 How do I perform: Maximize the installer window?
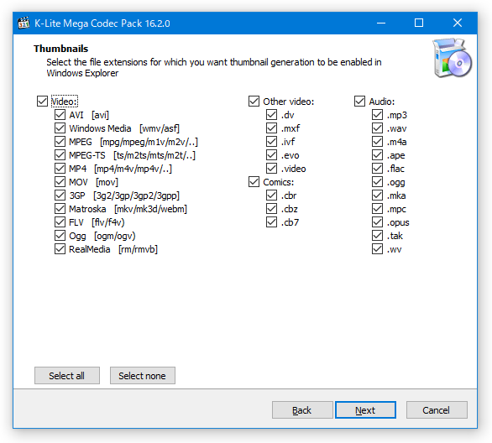pos(419,23)
